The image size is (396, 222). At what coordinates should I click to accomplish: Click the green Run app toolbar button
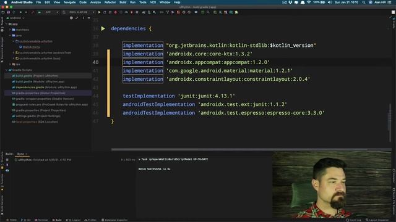(x=99, y=12)
